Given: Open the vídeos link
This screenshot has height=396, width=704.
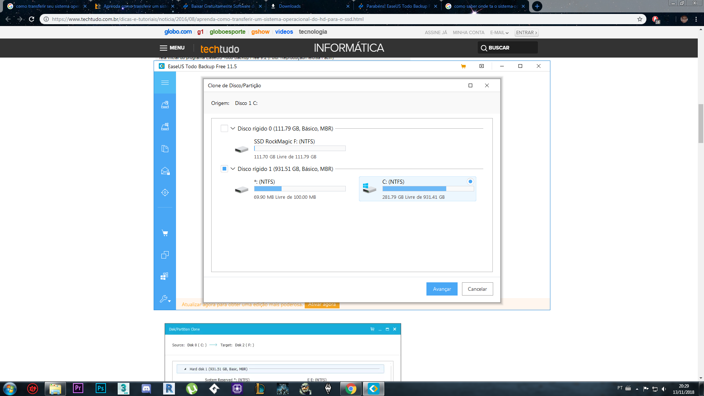Looking at the screenshot, I should point(284,32).
